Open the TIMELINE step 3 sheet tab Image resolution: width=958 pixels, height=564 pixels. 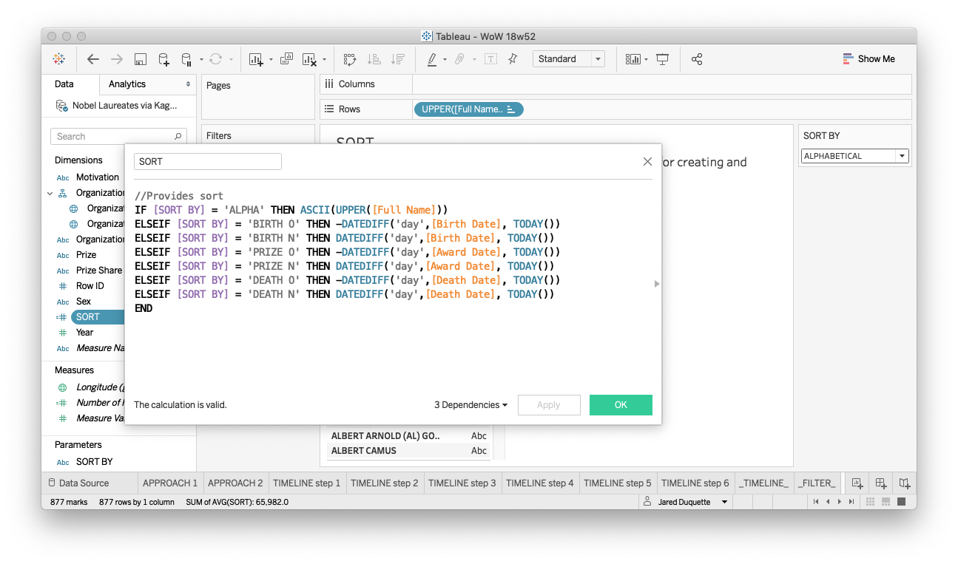tap(462, 483)
